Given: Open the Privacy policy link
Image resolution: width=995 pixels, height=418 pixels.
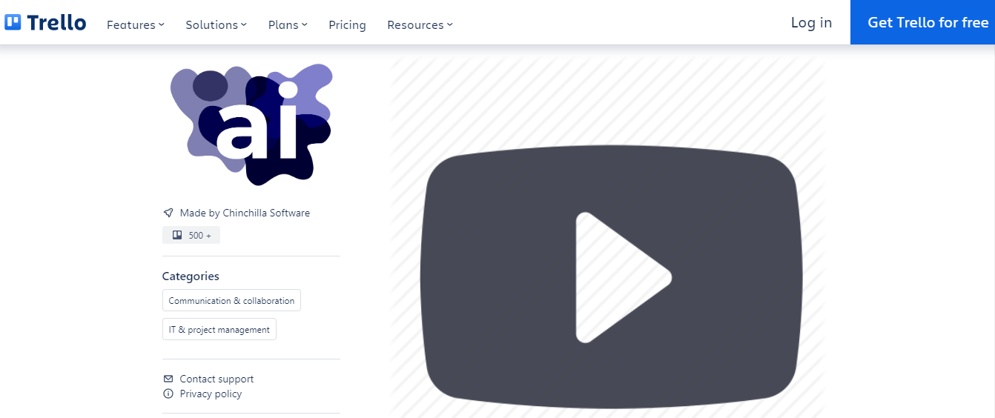Looking at the screenshot, I should point(211,394).
